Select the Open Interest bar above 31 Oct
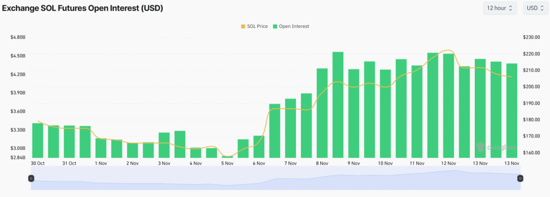Screen dimensions: 550x197 [x=69, y=141]
